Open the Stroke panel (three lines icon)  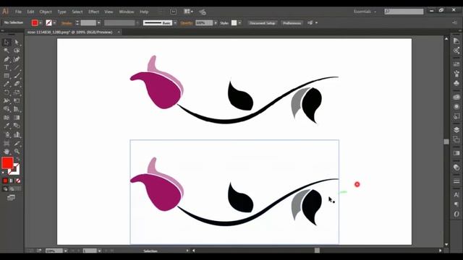[x=456, y=181]
